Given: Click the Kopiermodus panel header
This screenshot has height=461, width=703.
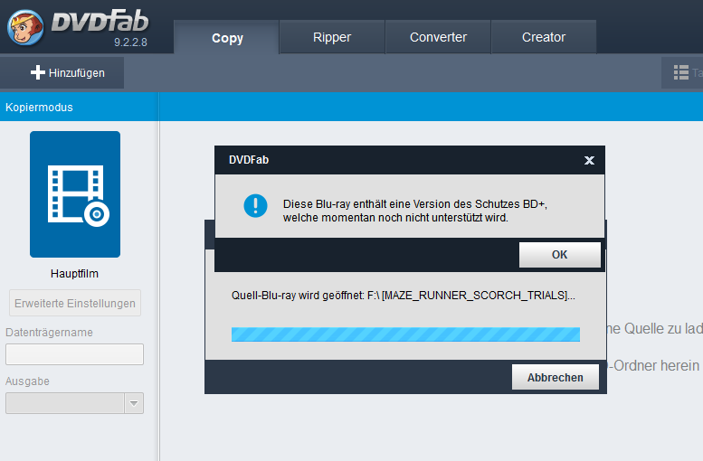Looking at the screenshot, I should (79, 107).
